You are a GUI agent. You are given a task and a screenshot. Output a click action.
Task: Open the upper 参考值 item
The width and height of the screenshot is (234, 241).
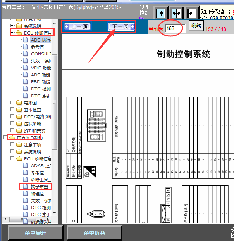[x=38, y=47]
